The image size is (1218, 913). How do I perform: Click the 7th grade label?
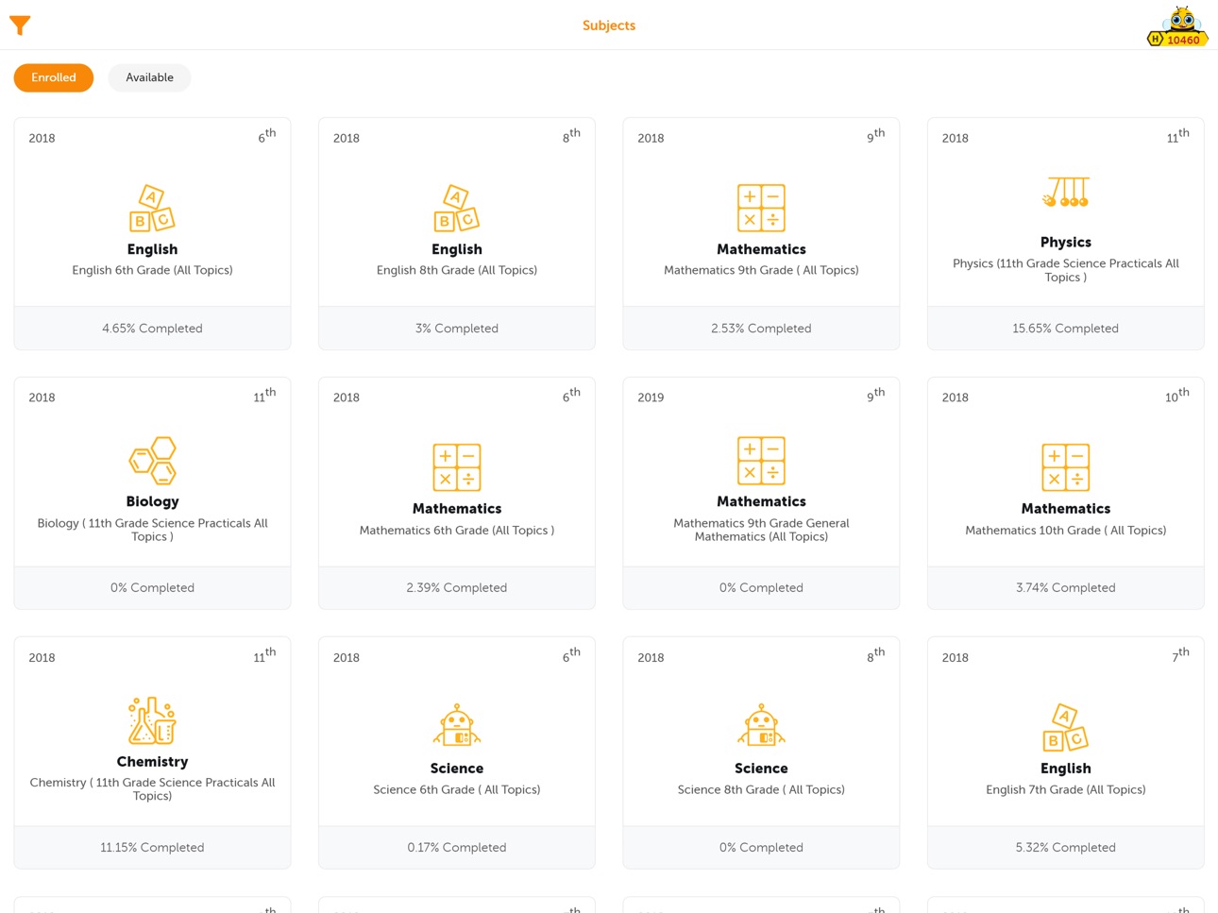pyautogui.click(x=1180, y=655)
